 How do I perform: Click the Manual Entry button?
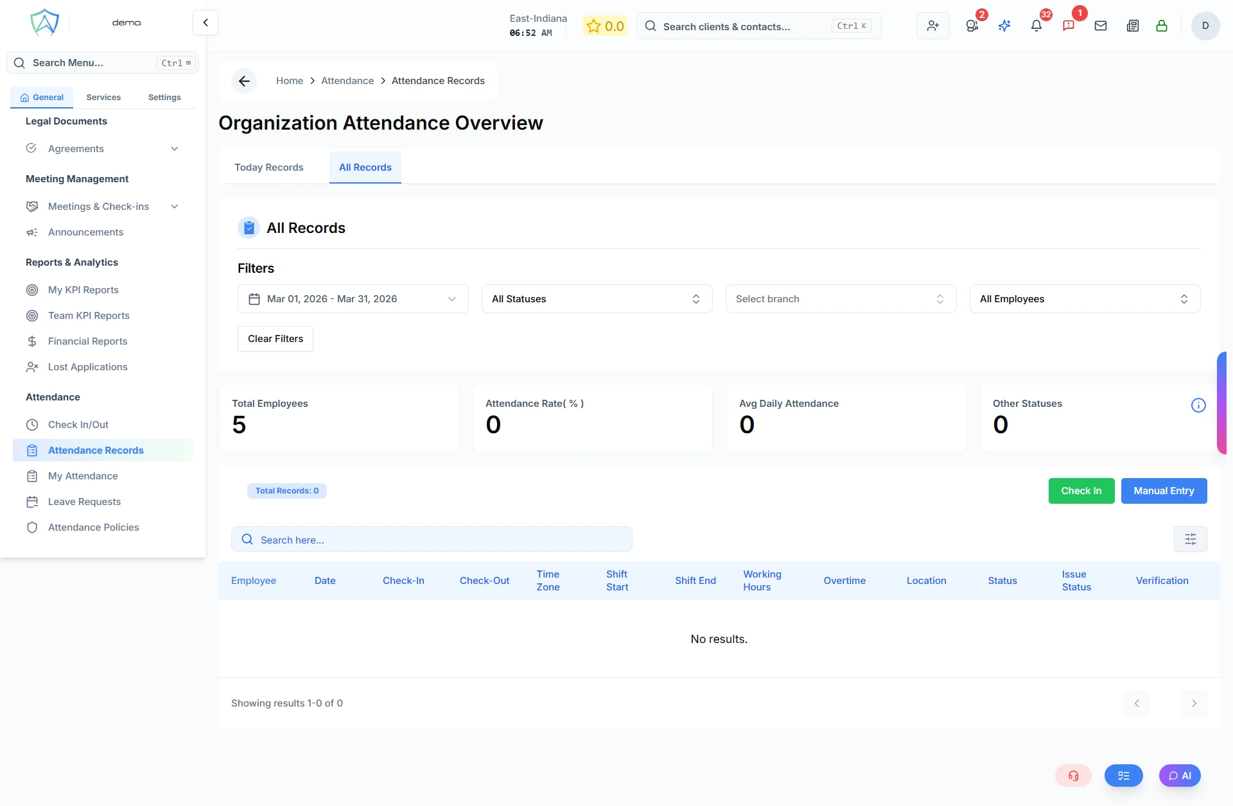1164,491
